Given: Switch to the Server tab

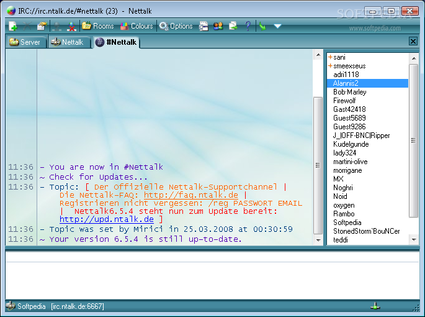Looking at the screenshot, I should (25, 42).
